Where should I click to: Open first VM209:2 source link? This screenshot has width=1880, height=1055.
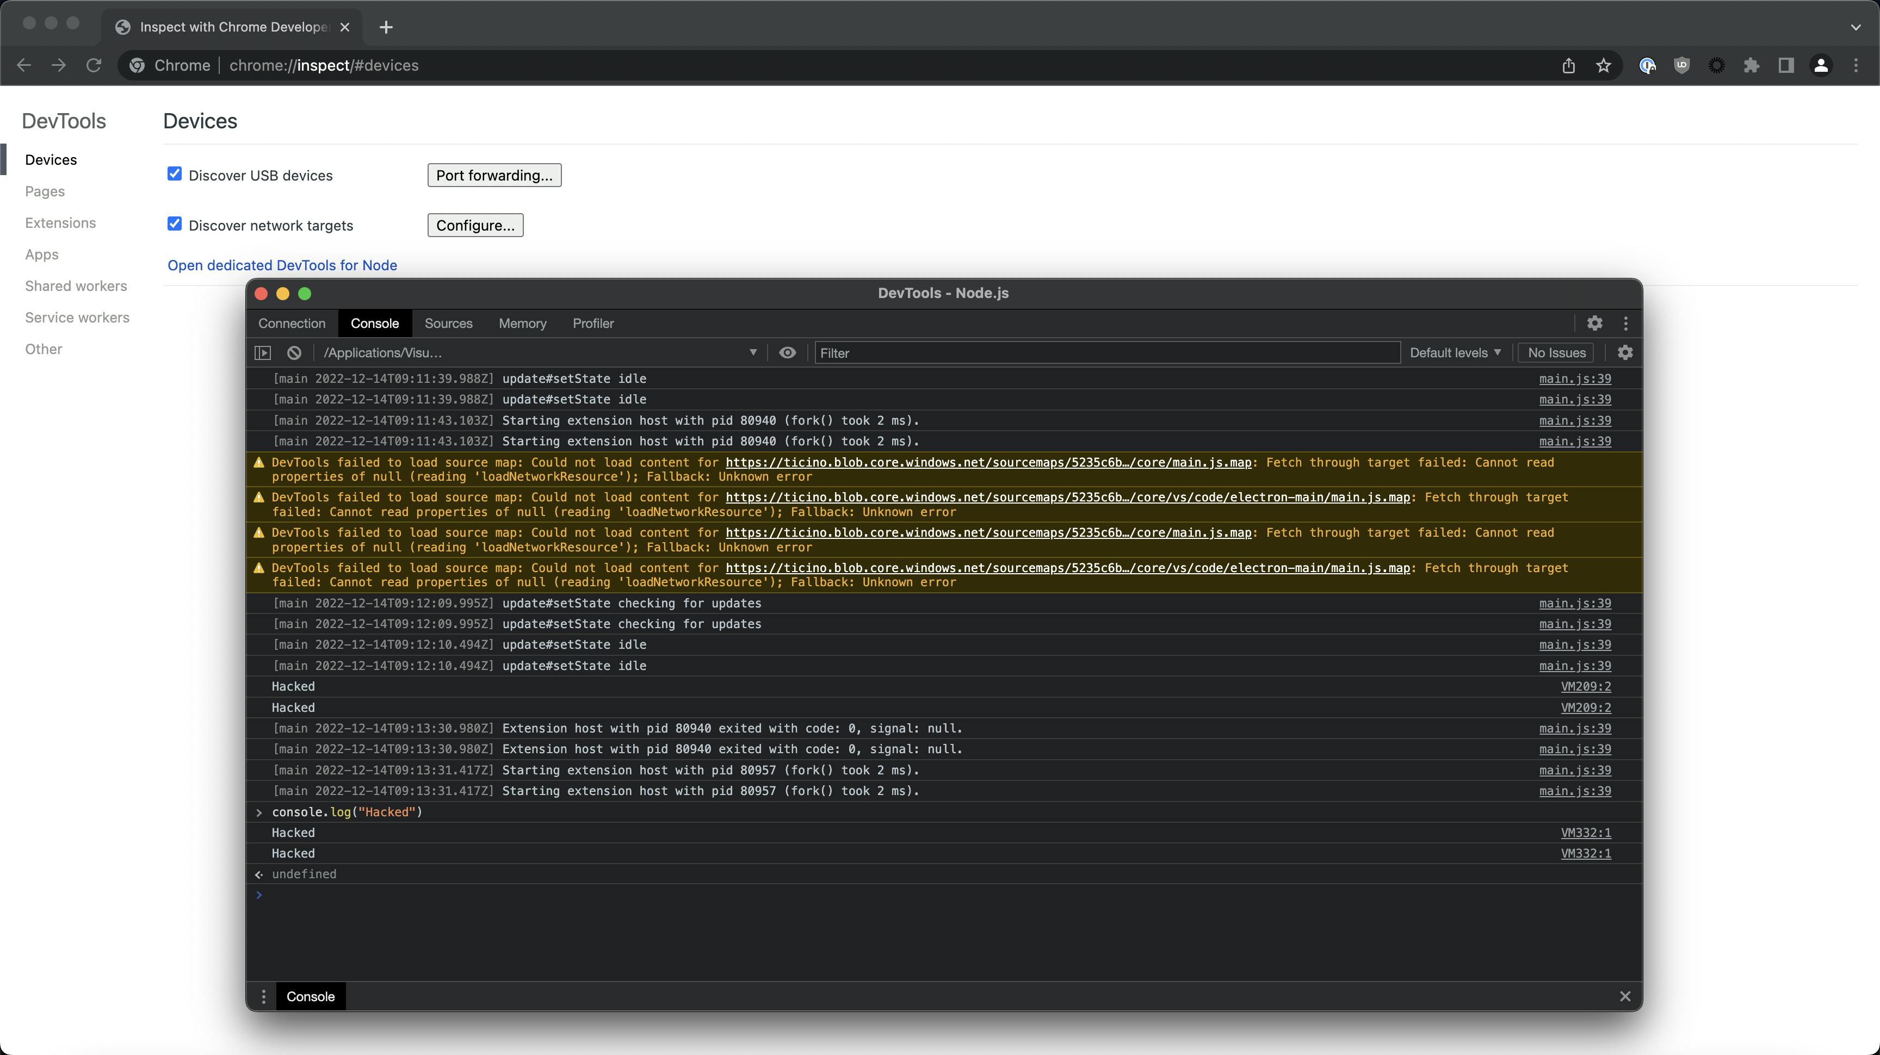pyautogui.click(x=1585, y=686)
